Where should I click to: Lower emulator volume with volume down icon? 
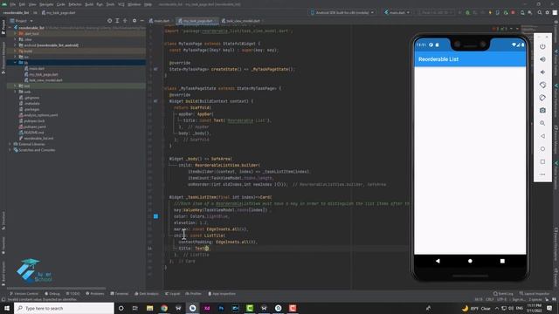(x=542, y=72)
